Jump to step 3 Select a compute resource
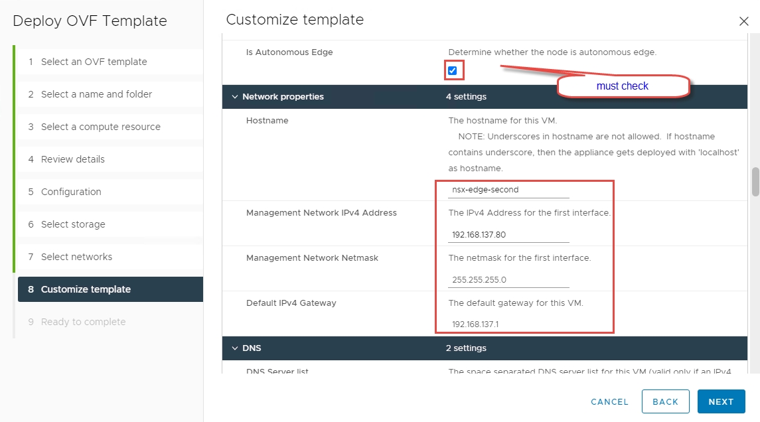This screenshot has width=760, height=422. pyautogui.click(x=100, y=127)
